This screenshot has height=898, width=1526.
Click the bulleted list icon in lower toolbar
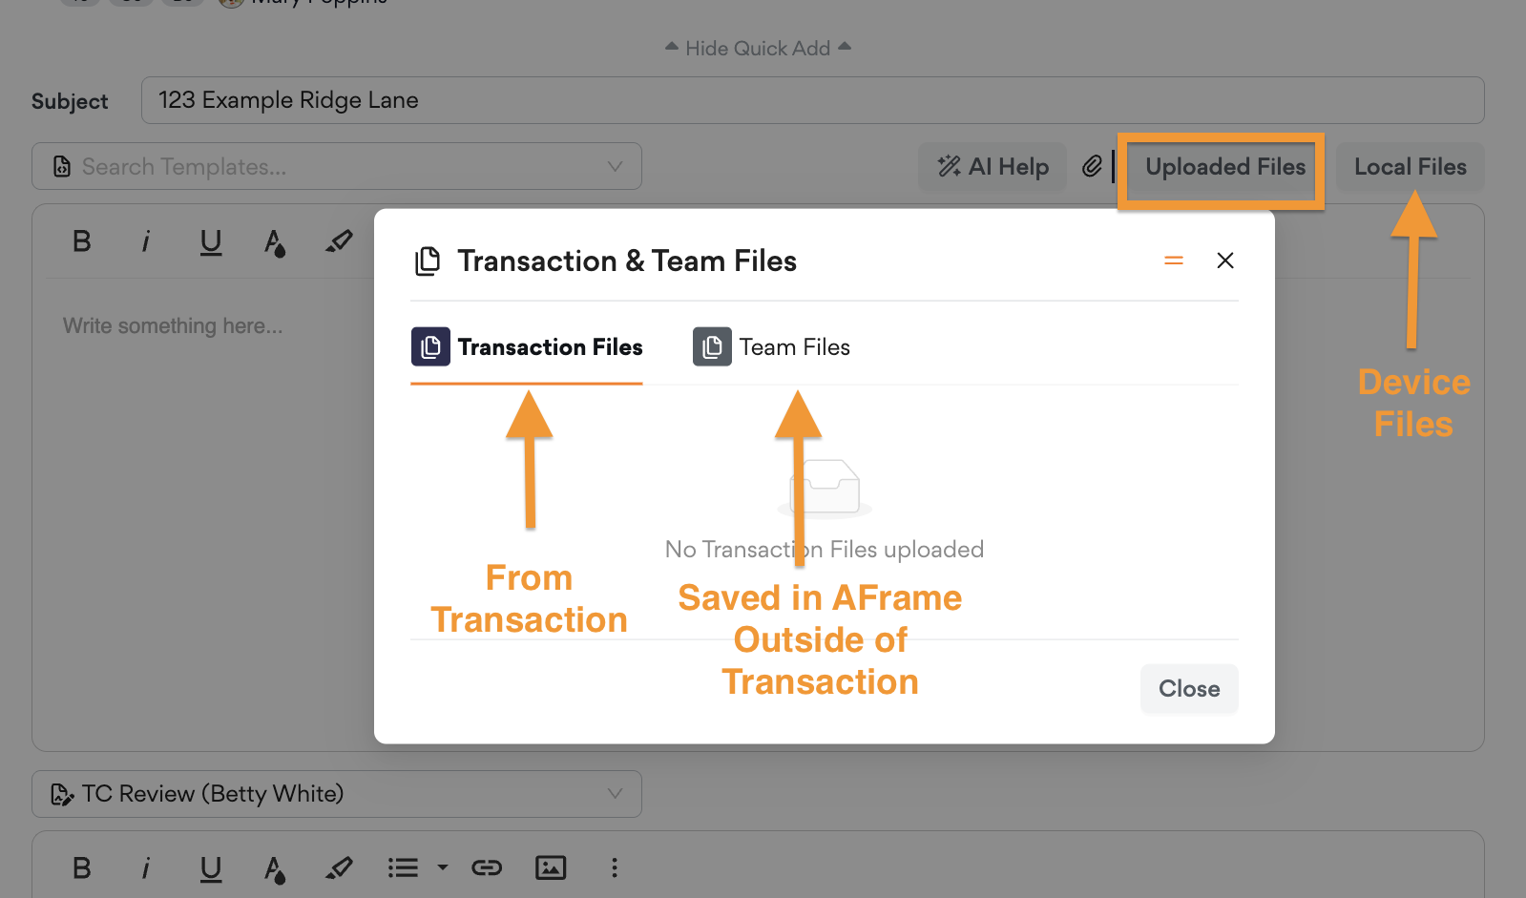(x=403, y=867)
